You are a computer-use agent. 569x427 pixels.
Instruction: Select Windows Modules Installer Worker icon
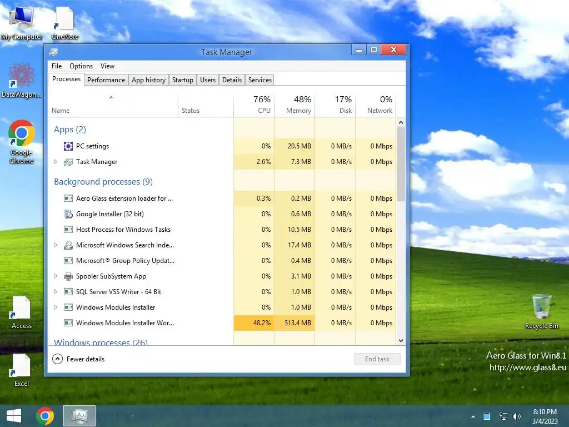coord(68,323)
